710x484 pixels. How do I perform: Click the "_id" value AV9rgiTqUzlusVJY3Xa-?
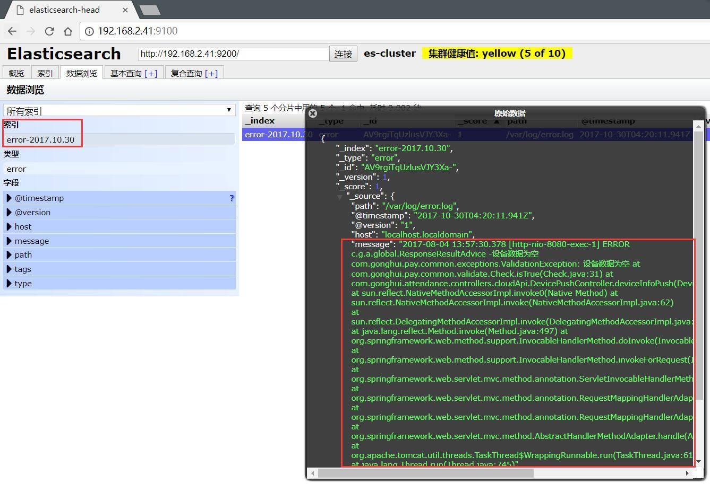point(408,168)
